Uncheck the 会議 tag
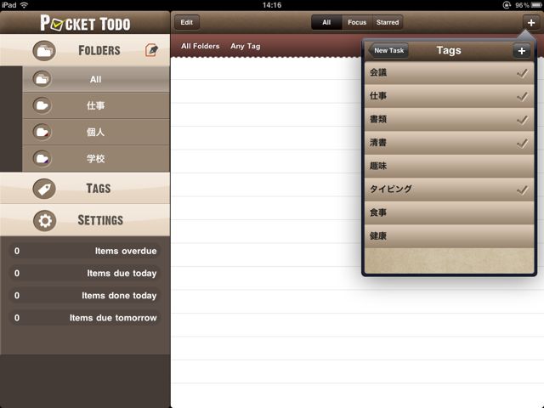Viewport: 544px width, 408px height. click(x=449, y=73)
